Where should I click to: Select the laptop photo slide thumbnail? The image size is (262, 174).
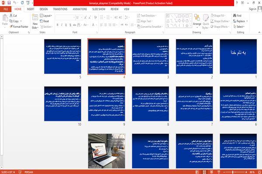pyautogui.click(x=107, y=151)
